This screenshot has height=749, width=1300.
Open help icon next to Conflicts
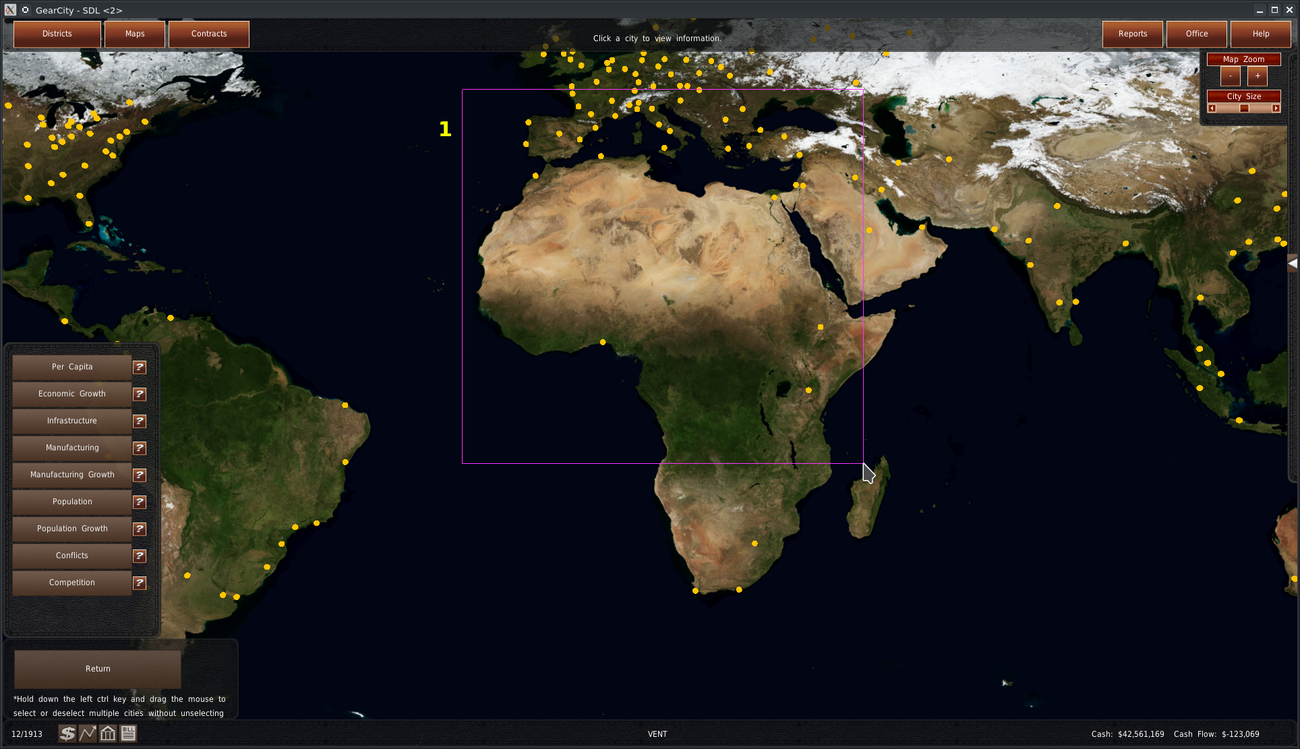[x=140, y=556]
